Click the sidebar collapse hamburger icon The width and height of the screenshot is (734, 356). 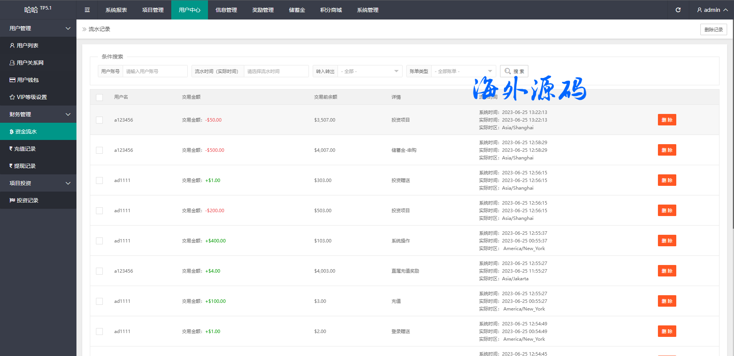click(x=87, y=10)
